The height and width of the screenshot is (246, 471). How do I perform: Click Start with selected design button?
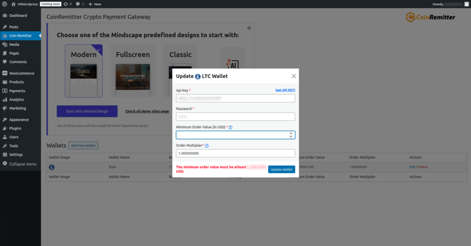coord(87,111)
